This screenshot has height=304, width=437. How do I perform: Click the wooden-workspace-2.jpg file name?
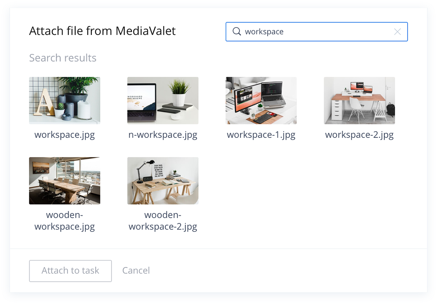[163, 220]
